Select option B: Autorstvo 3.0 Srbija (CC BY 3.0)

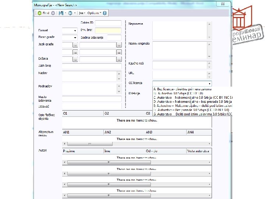(x=178, y=93)
